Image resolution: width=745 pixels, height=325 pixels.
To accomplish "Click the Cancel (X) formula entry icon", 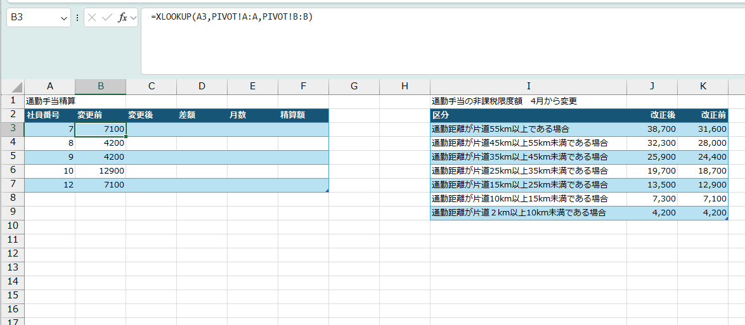I will coord(92,18).
